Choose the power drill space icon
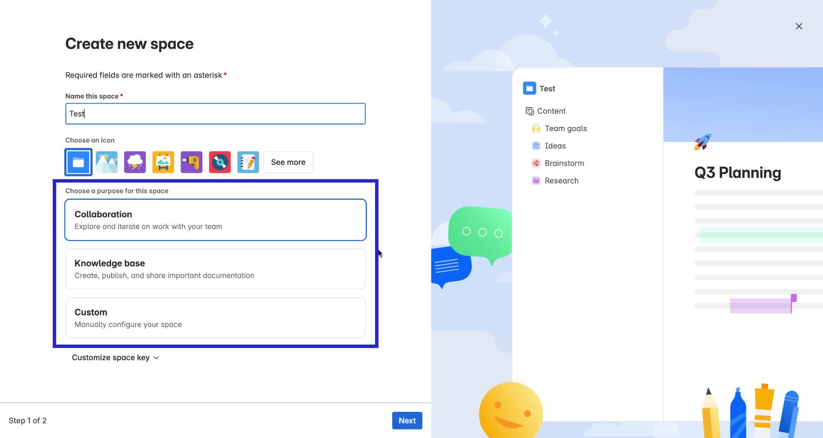Image resolution: width=823 pixels, height=438 pixels. click(x=192, y=162)
